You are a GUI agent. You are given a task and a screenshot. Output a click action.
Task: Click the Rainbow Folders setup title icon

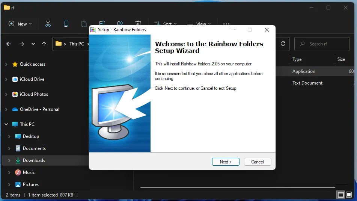point(93,30)
